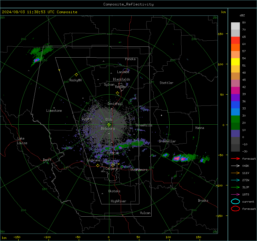Click the Banff label
Screen dimensions: 257x241
[x=47, y=160]
